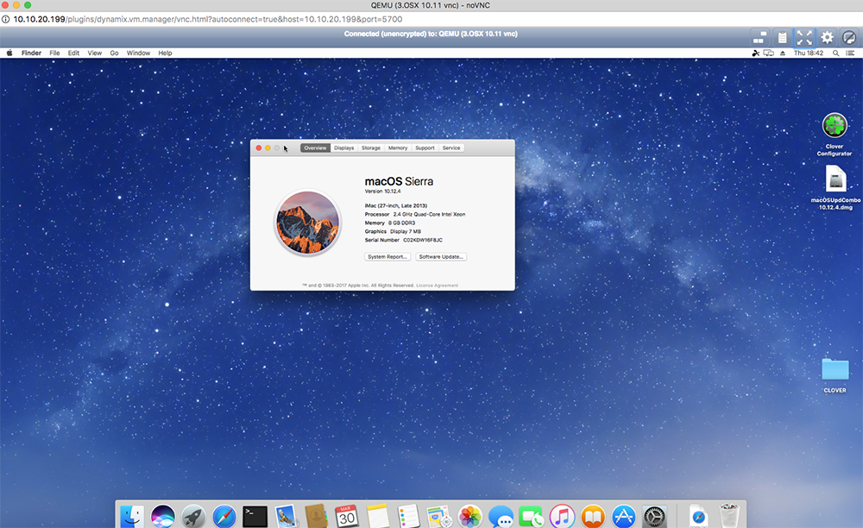Open the View menu
The height and width of the screenshot is (528, 863).
point(95,53)
